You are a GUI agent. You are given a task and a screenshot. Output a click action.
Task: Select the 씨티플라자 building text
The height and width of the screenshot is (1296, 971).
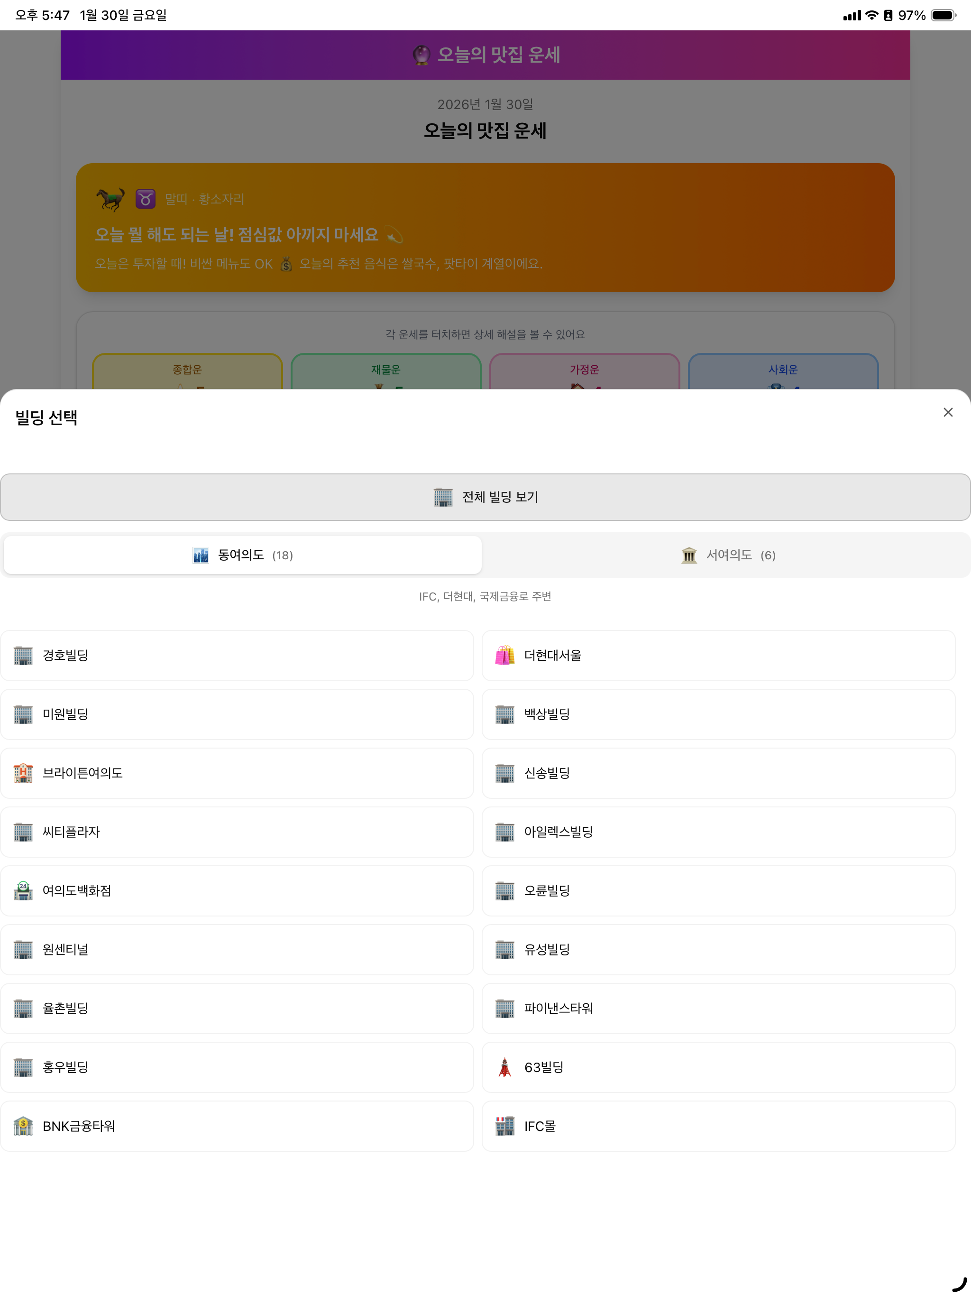point(72,832)
